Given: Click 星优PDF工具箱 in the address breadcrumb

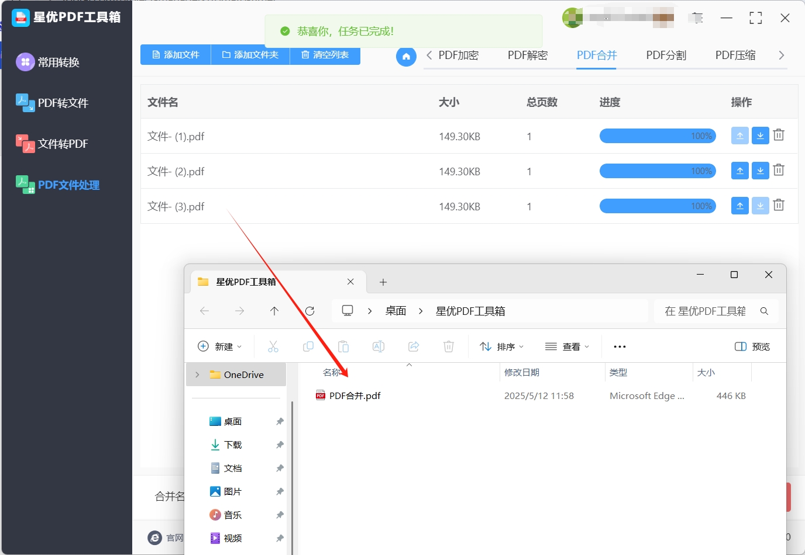Looking at the screenshot, I should click(470, 311).
